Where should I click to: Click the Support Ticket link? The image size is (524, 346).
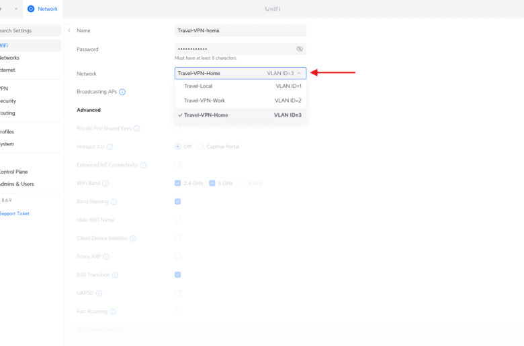pyautogui.click(x=15, y=213)
